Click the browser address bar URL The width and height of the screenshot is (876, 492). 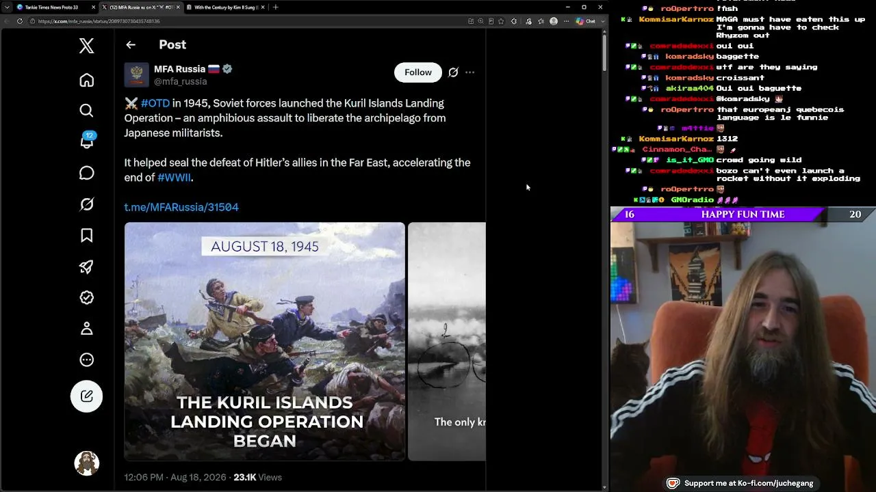click(99, 21)
